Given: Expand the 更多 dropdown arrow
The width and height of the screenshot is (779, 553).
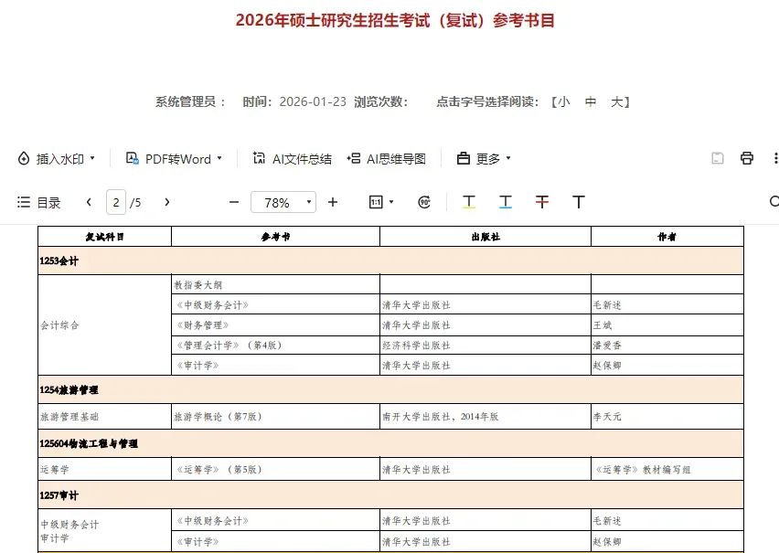Looking at the screenshot, I should (508, 158).
